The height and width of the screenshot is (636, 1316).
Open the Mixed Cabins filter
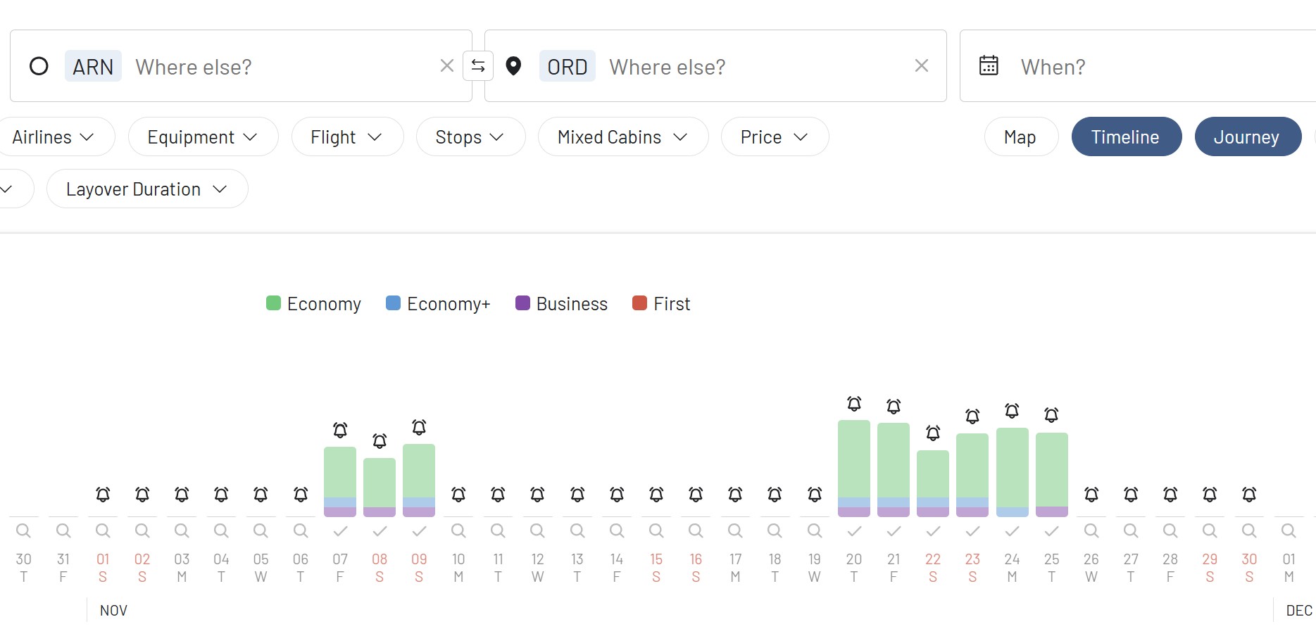pyautogui.click(x=622, y=137)
